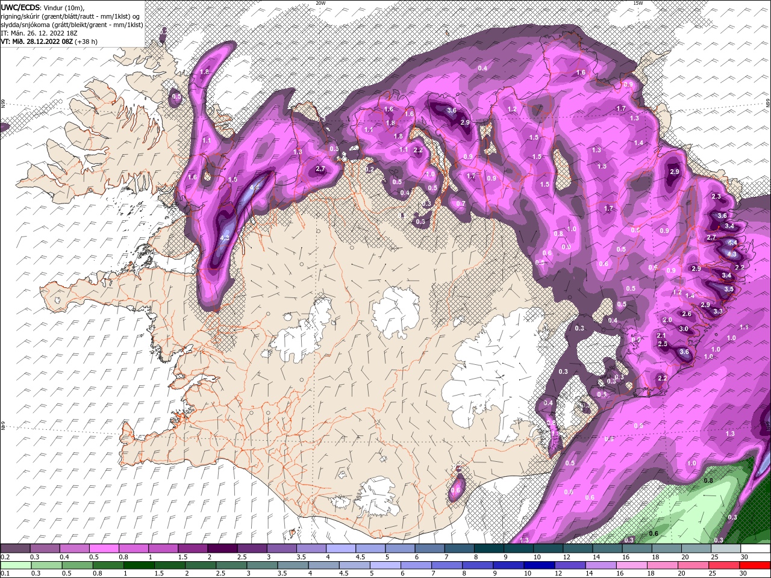Screen dimensions: 771x578
Task: Click the 0.7 snowfall value on the map
Action: (x=461, y=204)
